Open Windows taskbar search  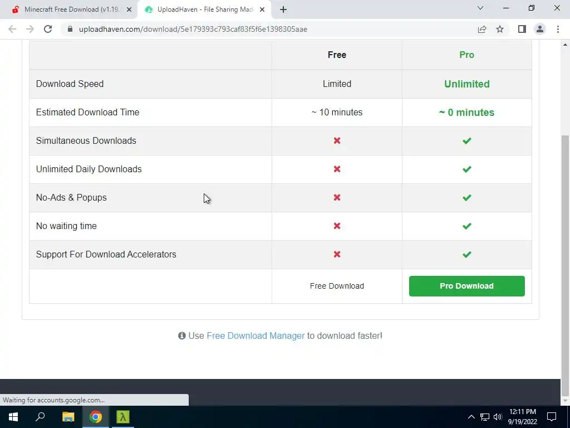point(40,417)
